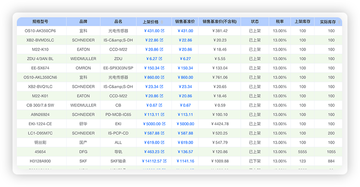Edit listing price of OS10-AK350CP6

(163, 30)
